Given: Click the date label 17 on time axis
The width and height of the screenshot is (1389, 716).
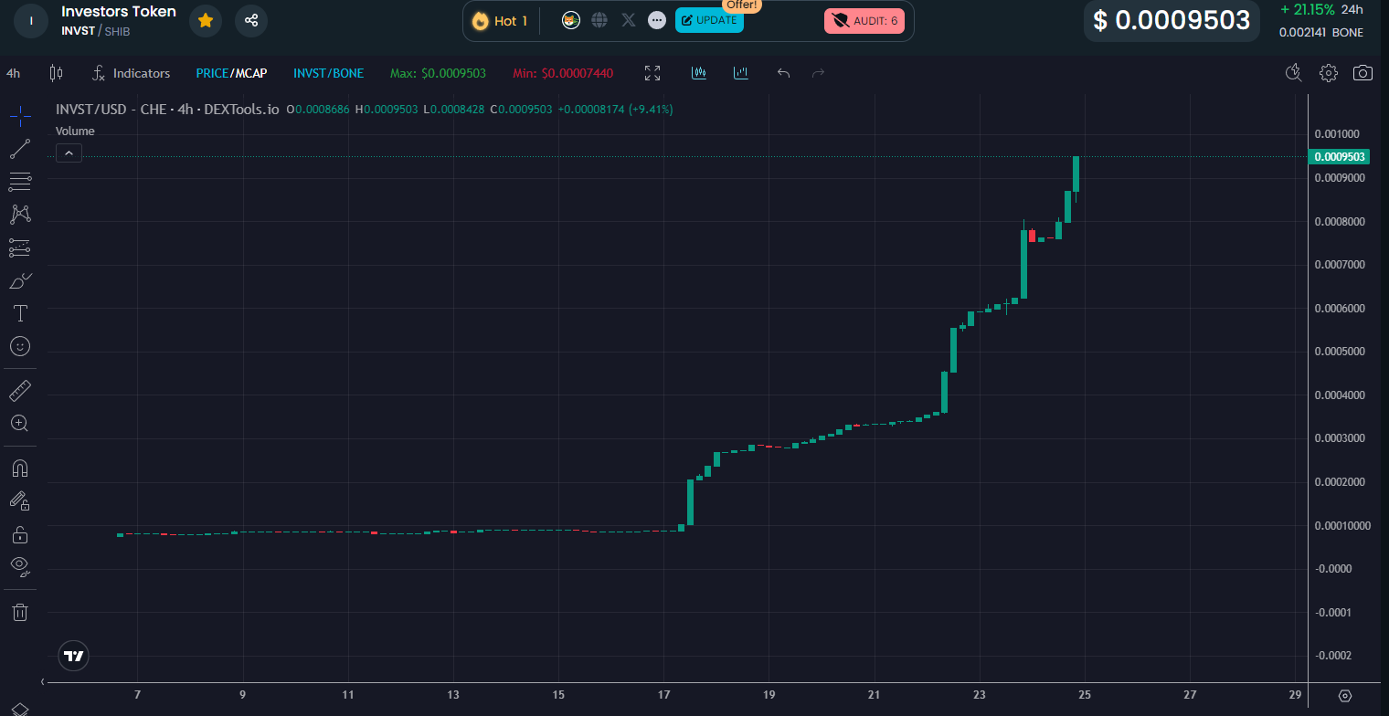Looking at the screenshot, I should click(x=663, y=695).
